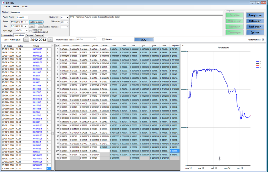The height and width of the screenshot is (172, 268).
Task: Click the Recharger button
Action: click(x=255, y=27)
